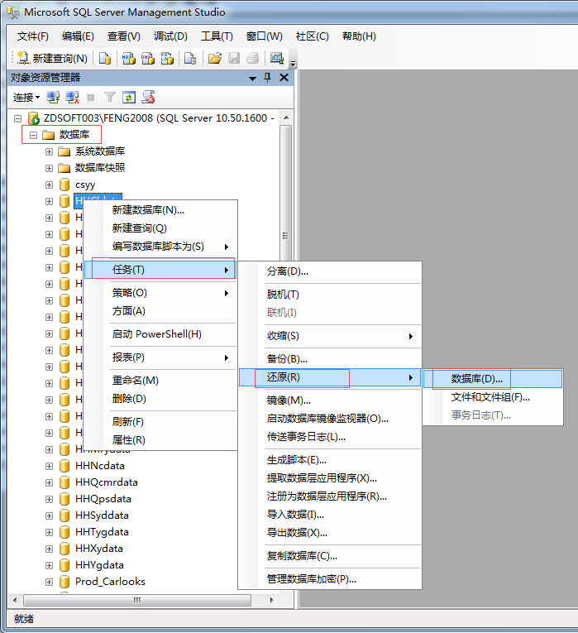The height and width of the screenshot is (633, 578).
Task: Click the Open File folder icon
Action: [215, 59]
